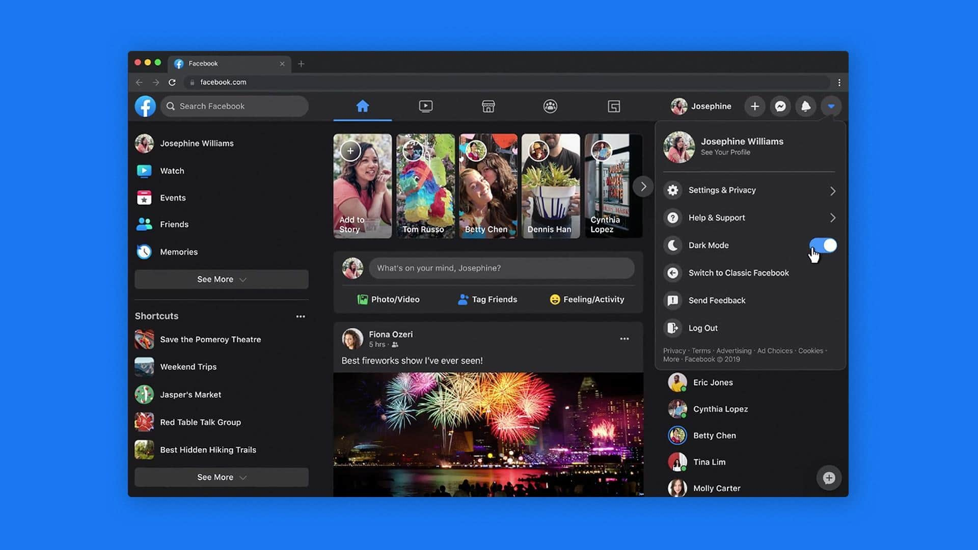Click the Create plus icon

(754, 106)
